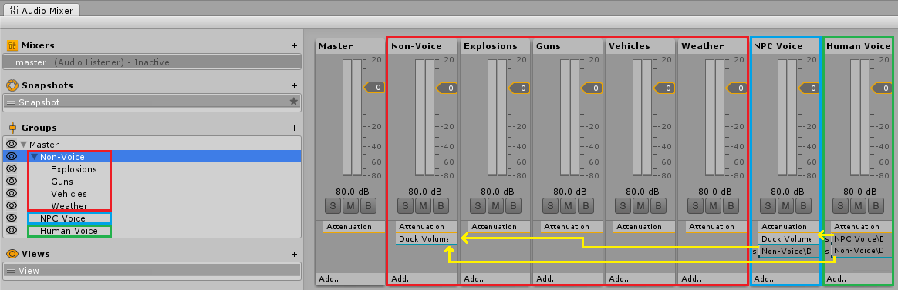Click the Mixers section icon
898x290 pixels.
(x=12, y=45)
